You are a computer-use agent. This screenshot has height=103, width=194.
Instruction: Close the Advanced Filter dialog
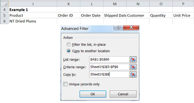point(131,27)
